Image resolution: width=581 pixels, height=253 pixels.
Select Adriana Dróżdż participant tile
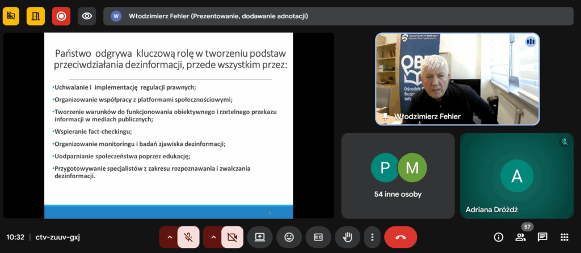(516, 176)
